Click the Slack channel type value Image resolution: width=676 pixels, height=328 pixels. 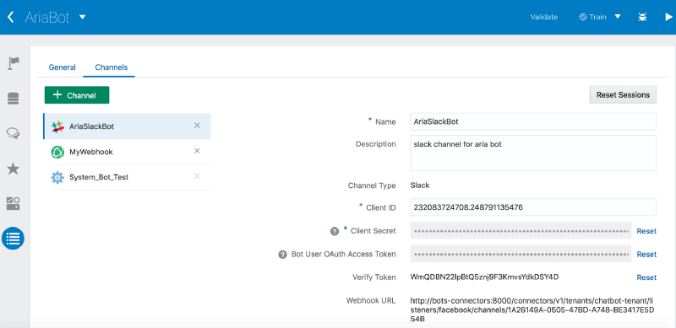coord(420,186)
